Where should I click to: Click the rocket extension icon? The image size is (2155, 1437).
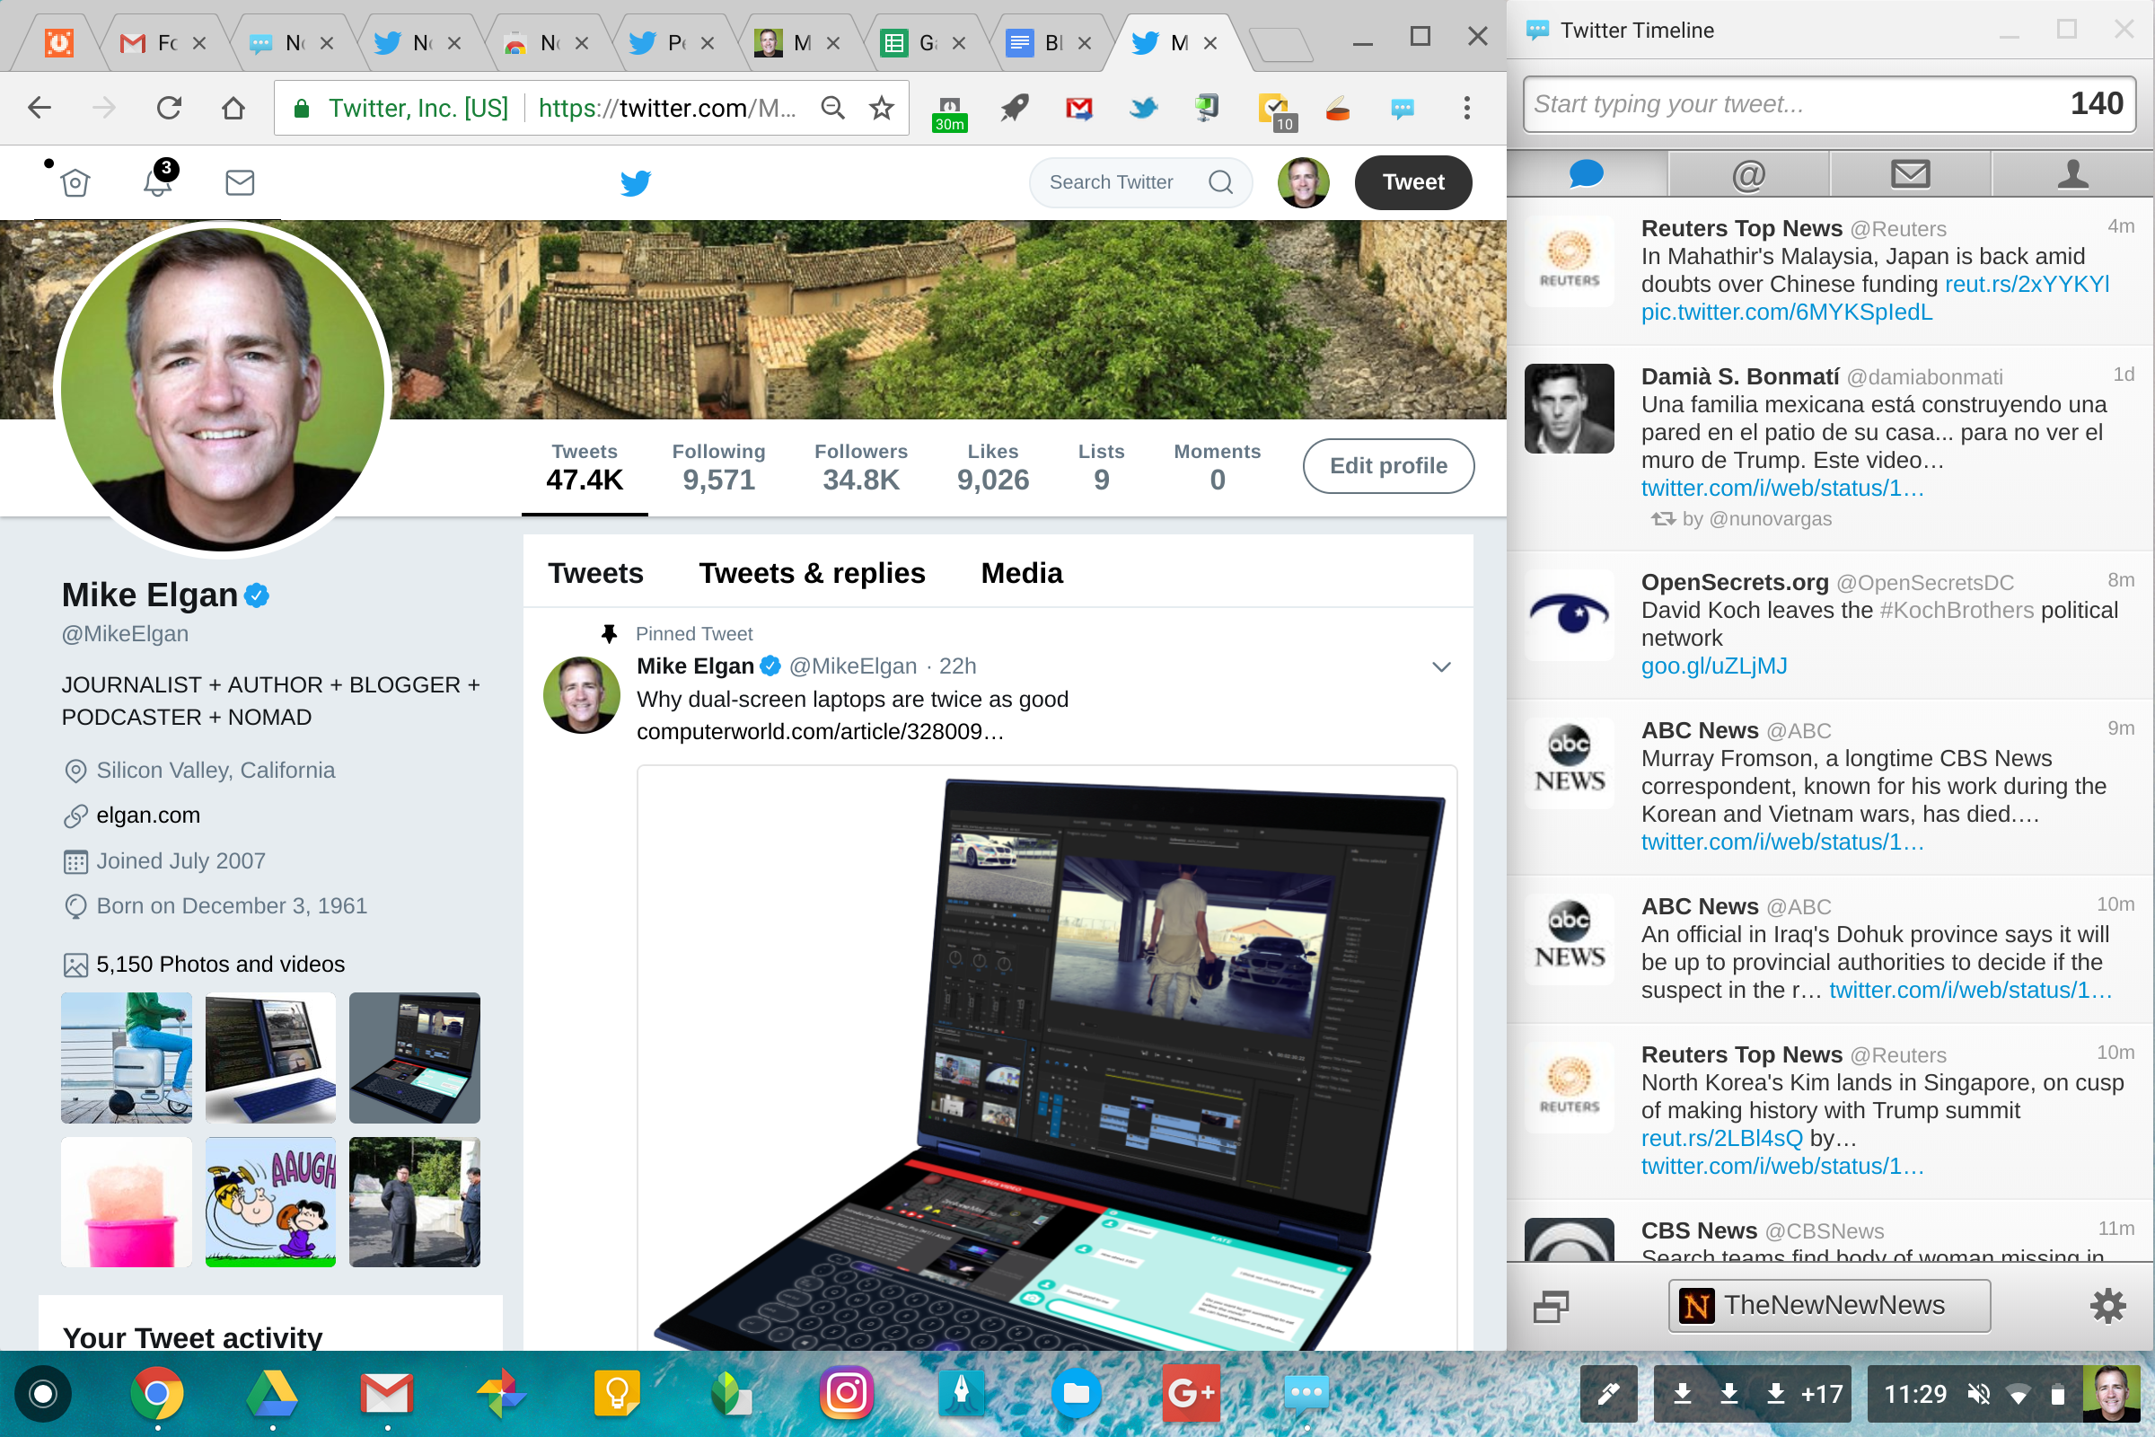click(1015, 108)
